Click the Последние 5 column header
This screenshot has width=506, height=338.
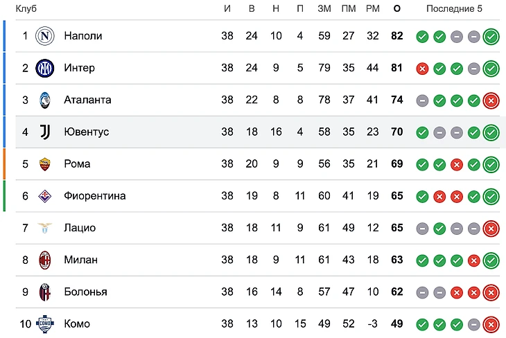(454, 8)
